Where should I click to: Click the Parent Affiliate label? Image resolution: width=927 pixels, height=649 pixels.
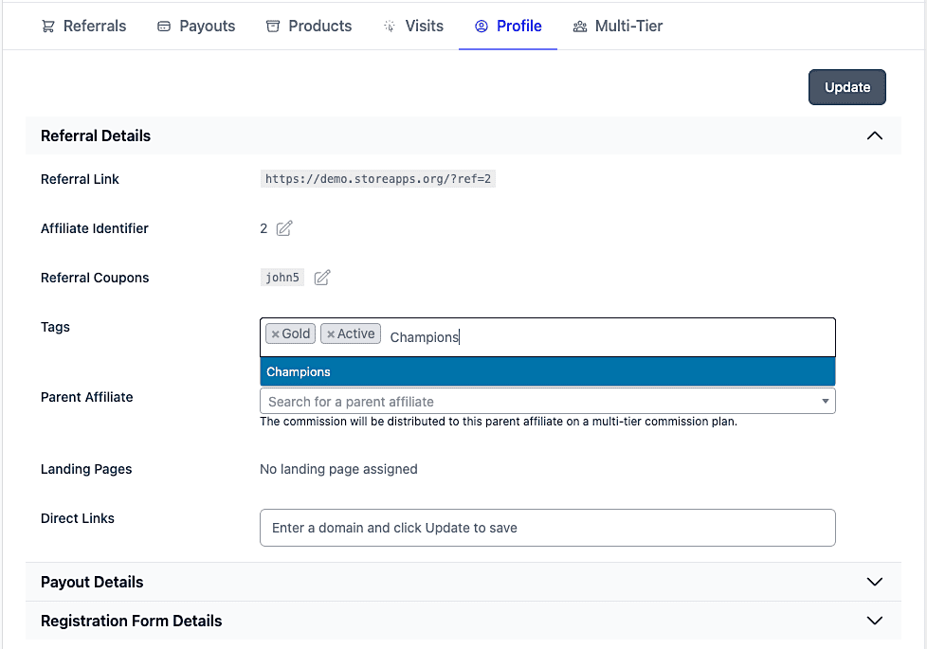(x=87, y=397)
